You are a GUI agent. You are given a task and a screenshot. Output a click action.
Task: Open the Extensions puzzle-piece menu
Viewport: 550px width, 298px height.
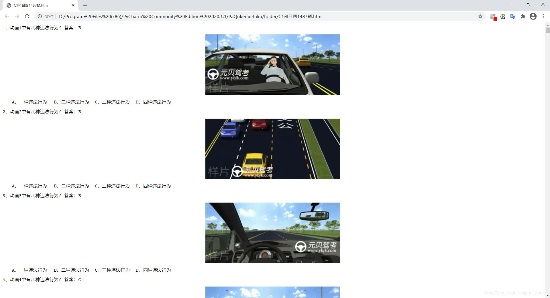coord(523,16)
